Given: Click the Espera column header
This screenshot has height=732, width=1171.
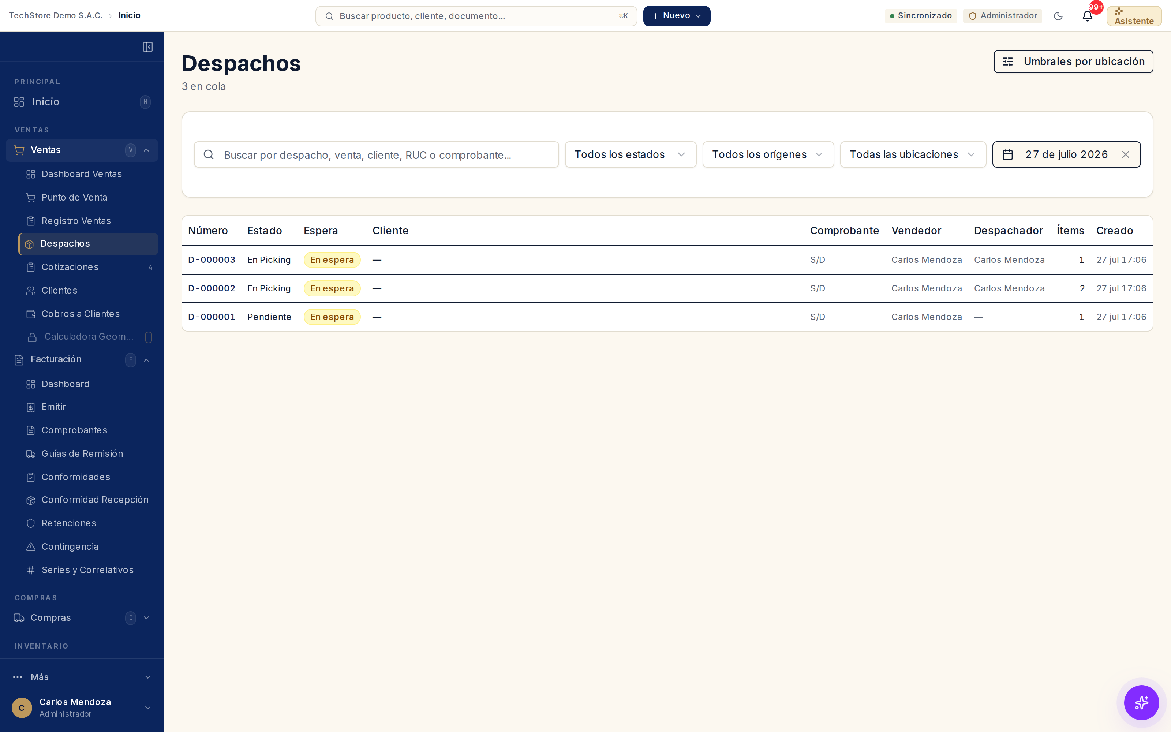Looking at the screenshot, I should [321, 231].
